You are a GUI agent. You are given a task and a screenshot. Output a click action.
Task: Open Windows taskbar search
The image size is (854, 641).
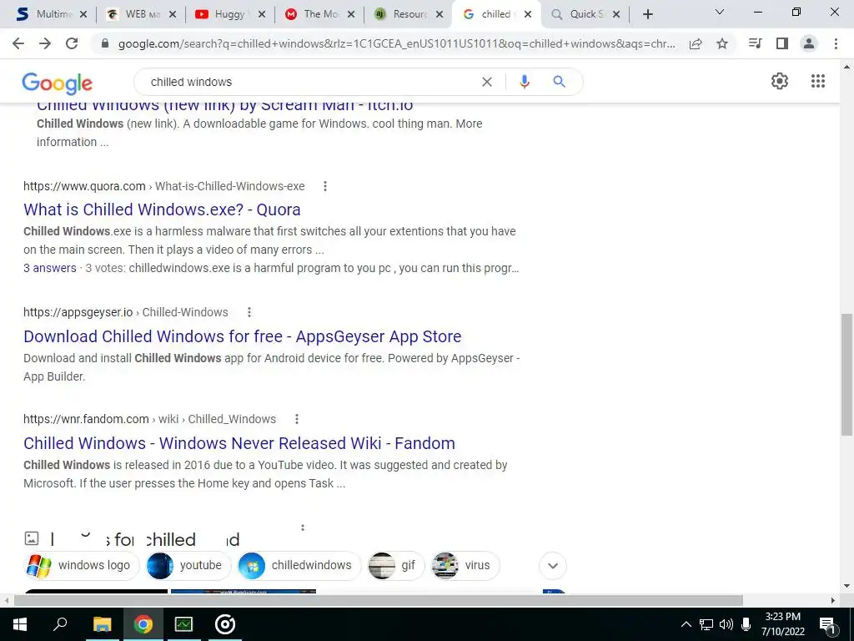(x=60, y=624)
